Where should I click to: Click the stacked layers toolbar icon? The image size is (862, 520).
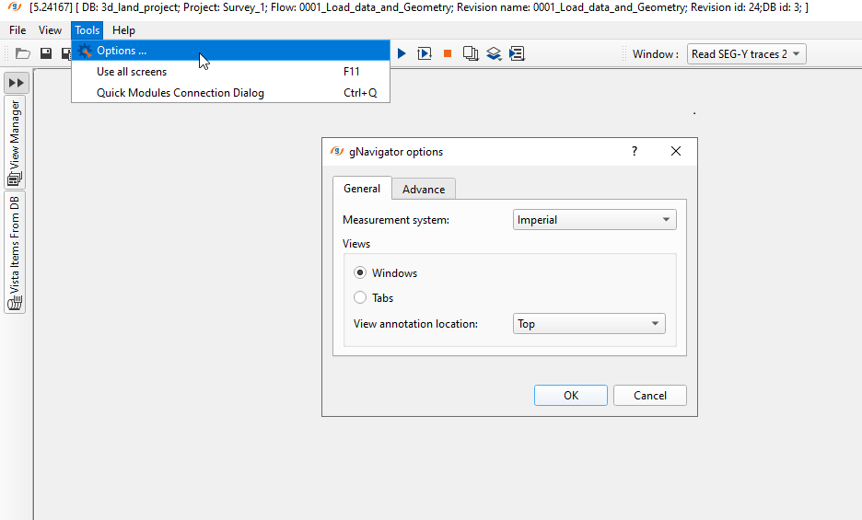pyautogui.click(x=494, y=53)
